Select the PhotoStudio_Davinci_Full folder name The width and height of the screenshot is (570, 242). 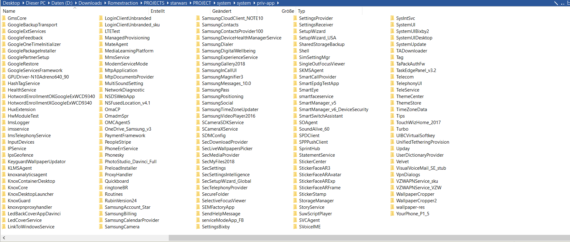coord(131,161)
